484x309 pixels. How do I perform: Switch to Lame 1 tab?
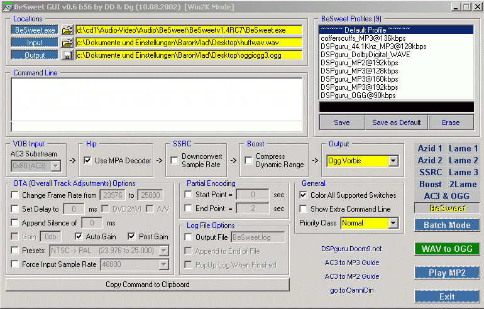coord(463,148)
